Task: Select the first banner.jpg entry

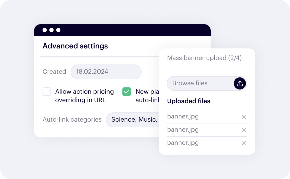Action: [x=183, y=116]
